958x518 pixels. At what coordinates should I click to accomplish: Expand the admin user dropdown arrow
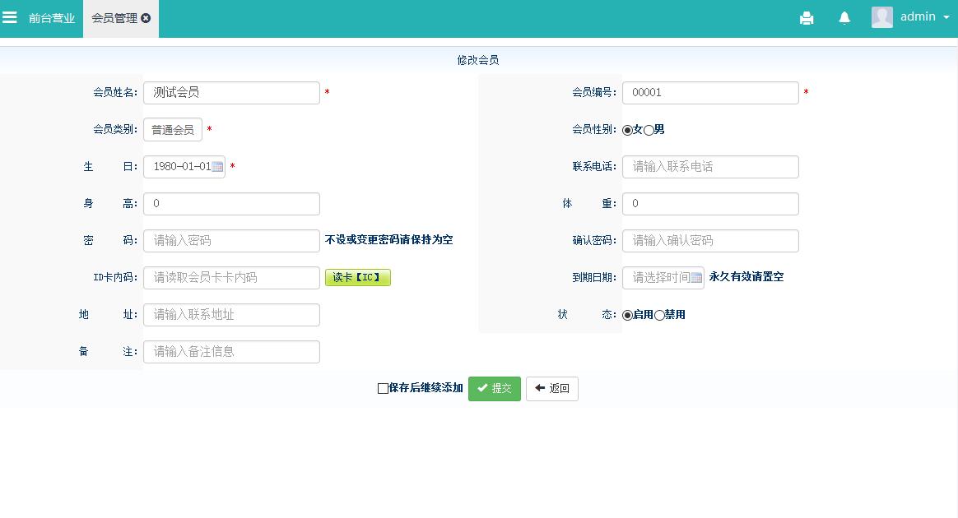(946, 17)
